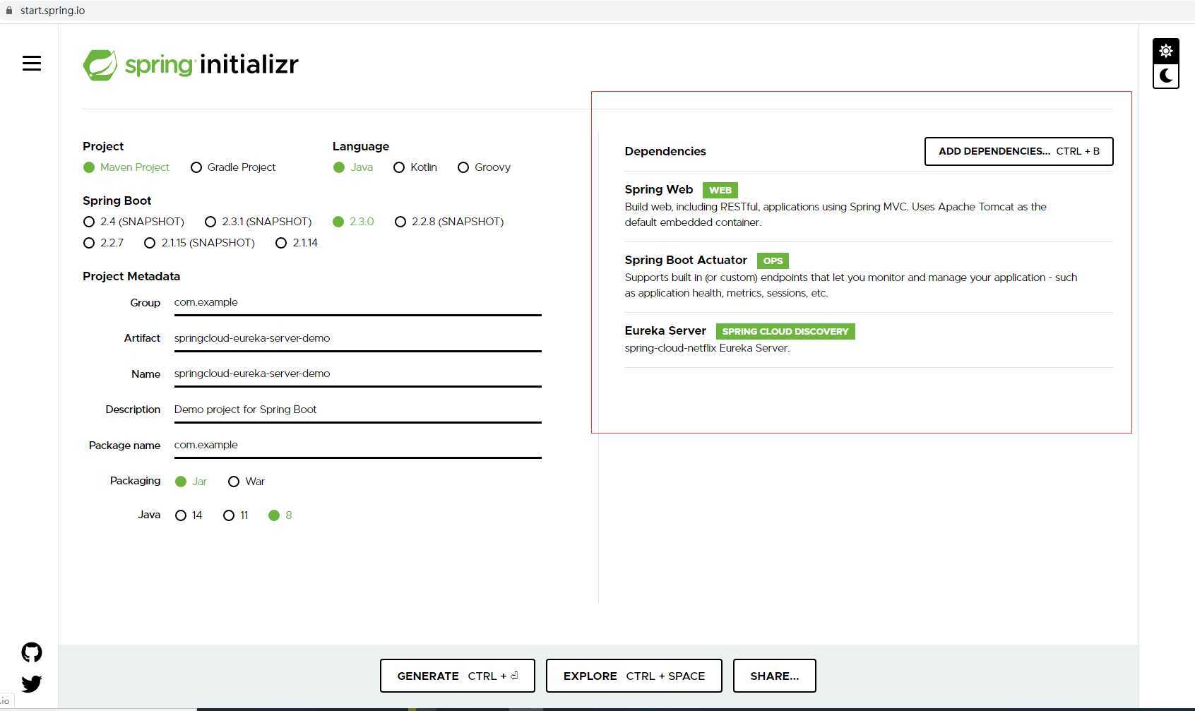
Task: Edit the Group field
Action: (357, 302)
